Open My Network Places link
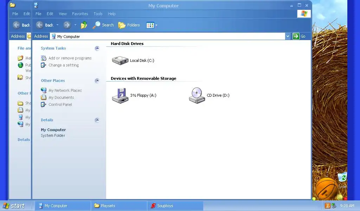Image resolution: width=360 pixels, height=211 pixels. tap(65, 90)
